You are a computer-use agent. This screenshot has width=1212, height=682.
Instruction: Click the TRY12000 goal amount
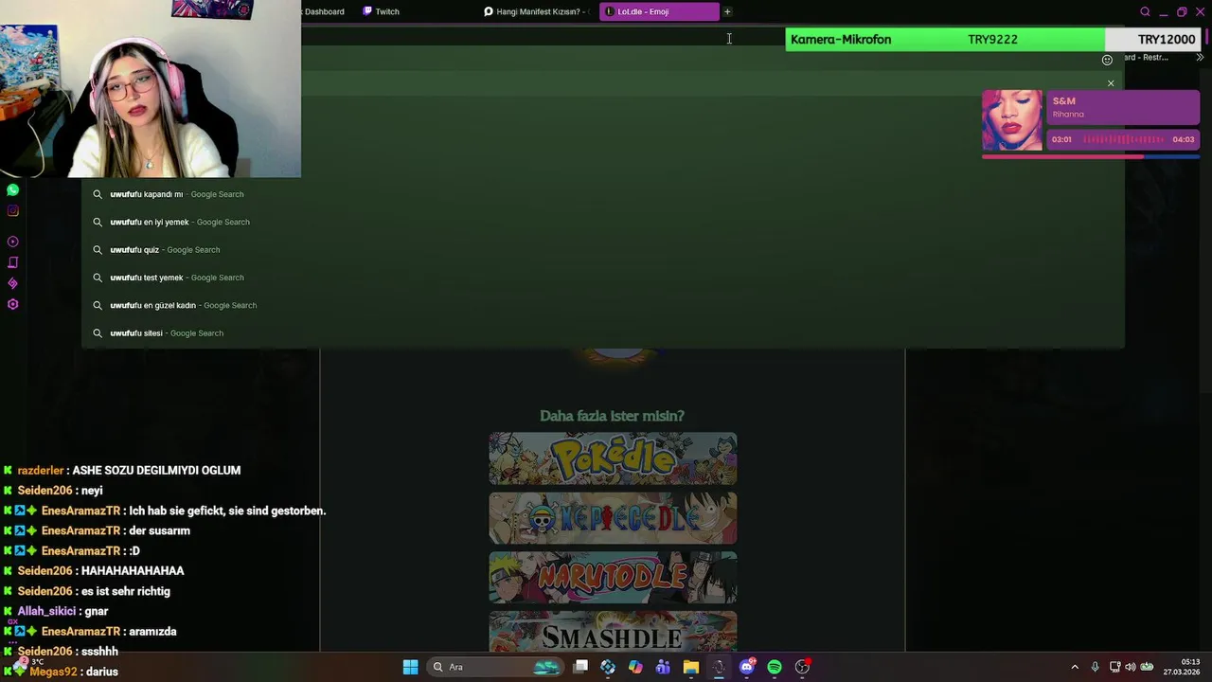[x=1167, y=40]
